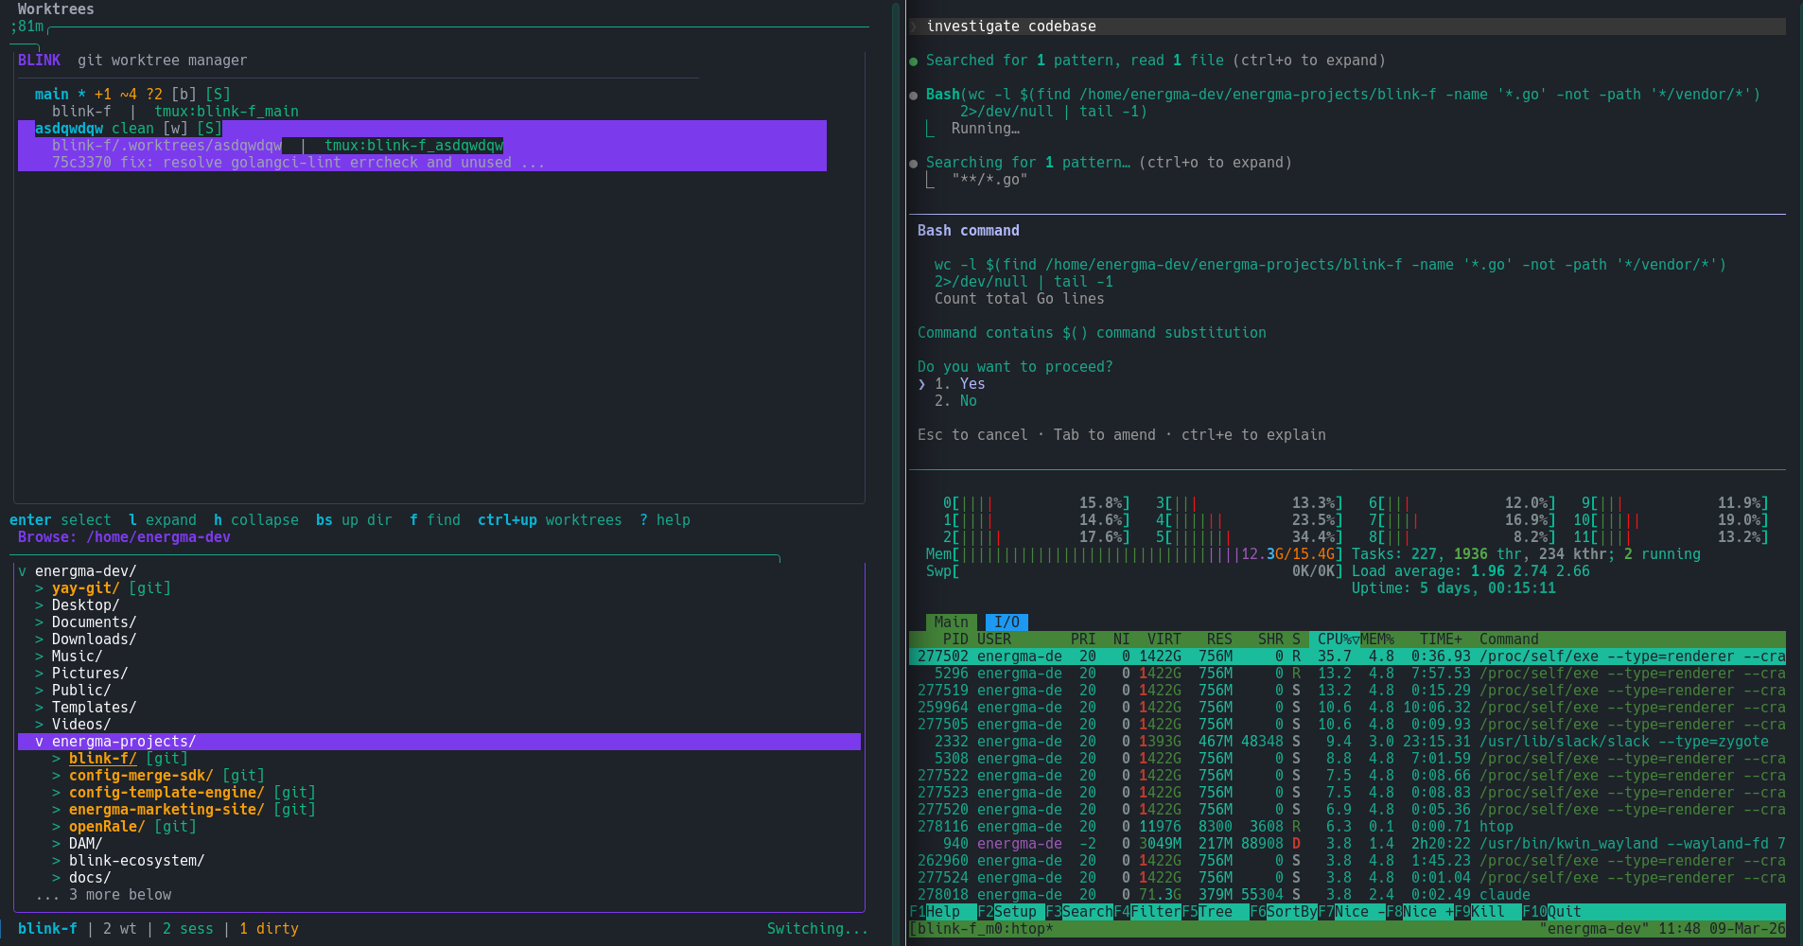Open F6 SortBy in htop footer
The width and height of the screenshot is (1803, 946).
(x=1291, y=912)
